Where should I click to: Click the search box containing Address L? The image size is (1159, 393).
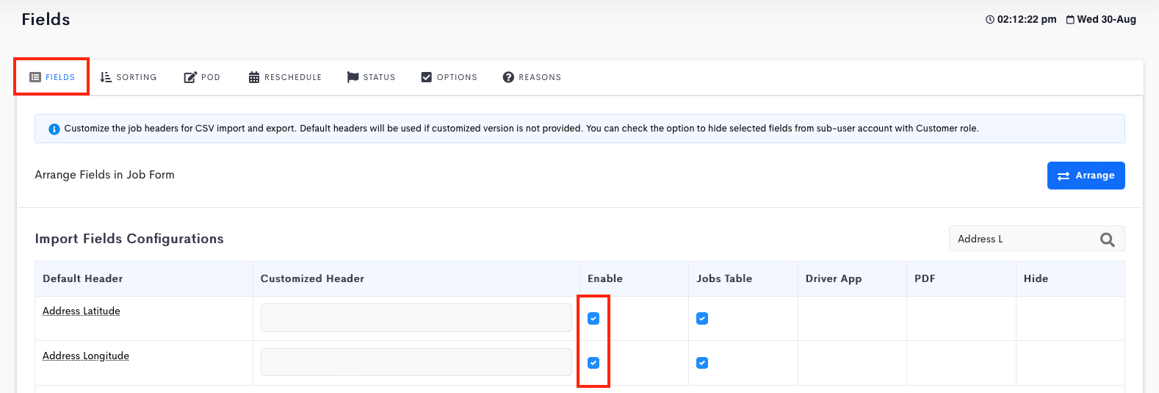pos(1036,239)
